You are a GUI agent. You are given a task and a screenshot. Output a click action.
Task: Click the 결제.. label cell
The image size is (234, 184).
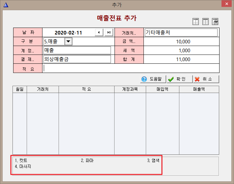point(28,59)
